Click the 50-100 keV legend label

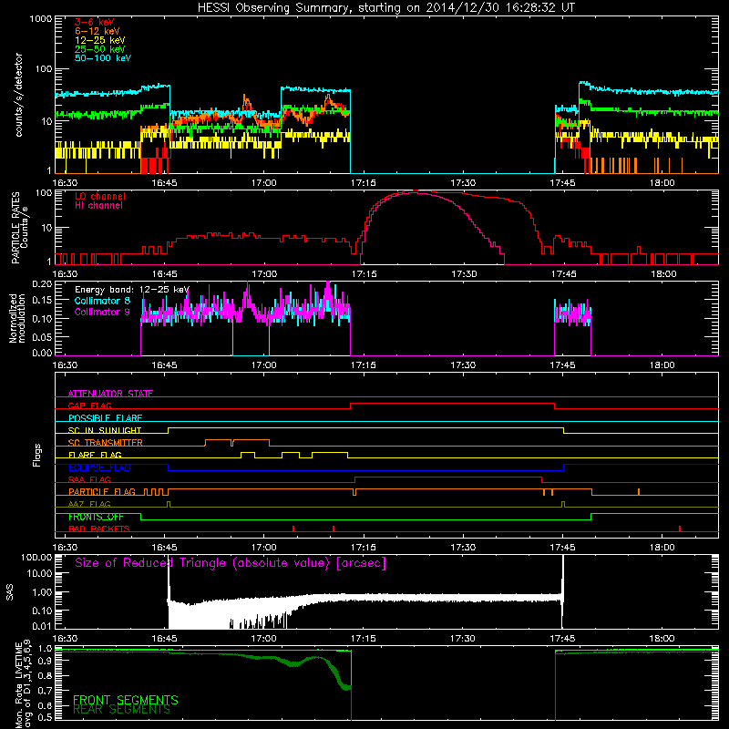point(103,58)
